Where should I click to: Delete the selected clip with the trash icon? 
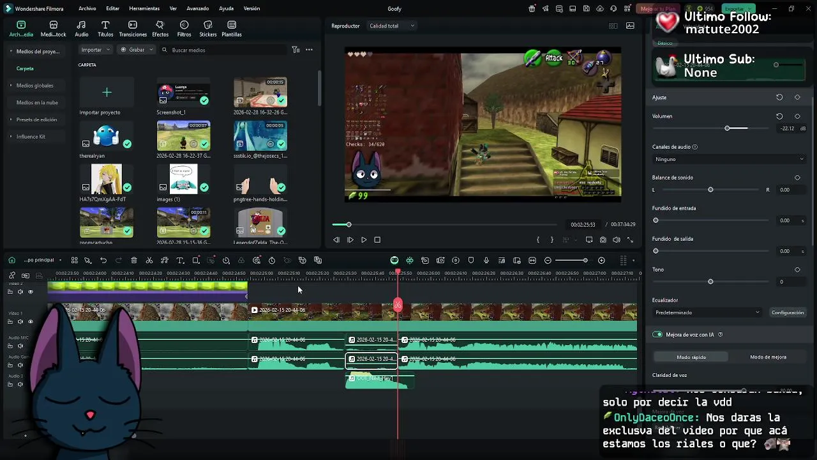pyautogui.click(x=134, y=261)
